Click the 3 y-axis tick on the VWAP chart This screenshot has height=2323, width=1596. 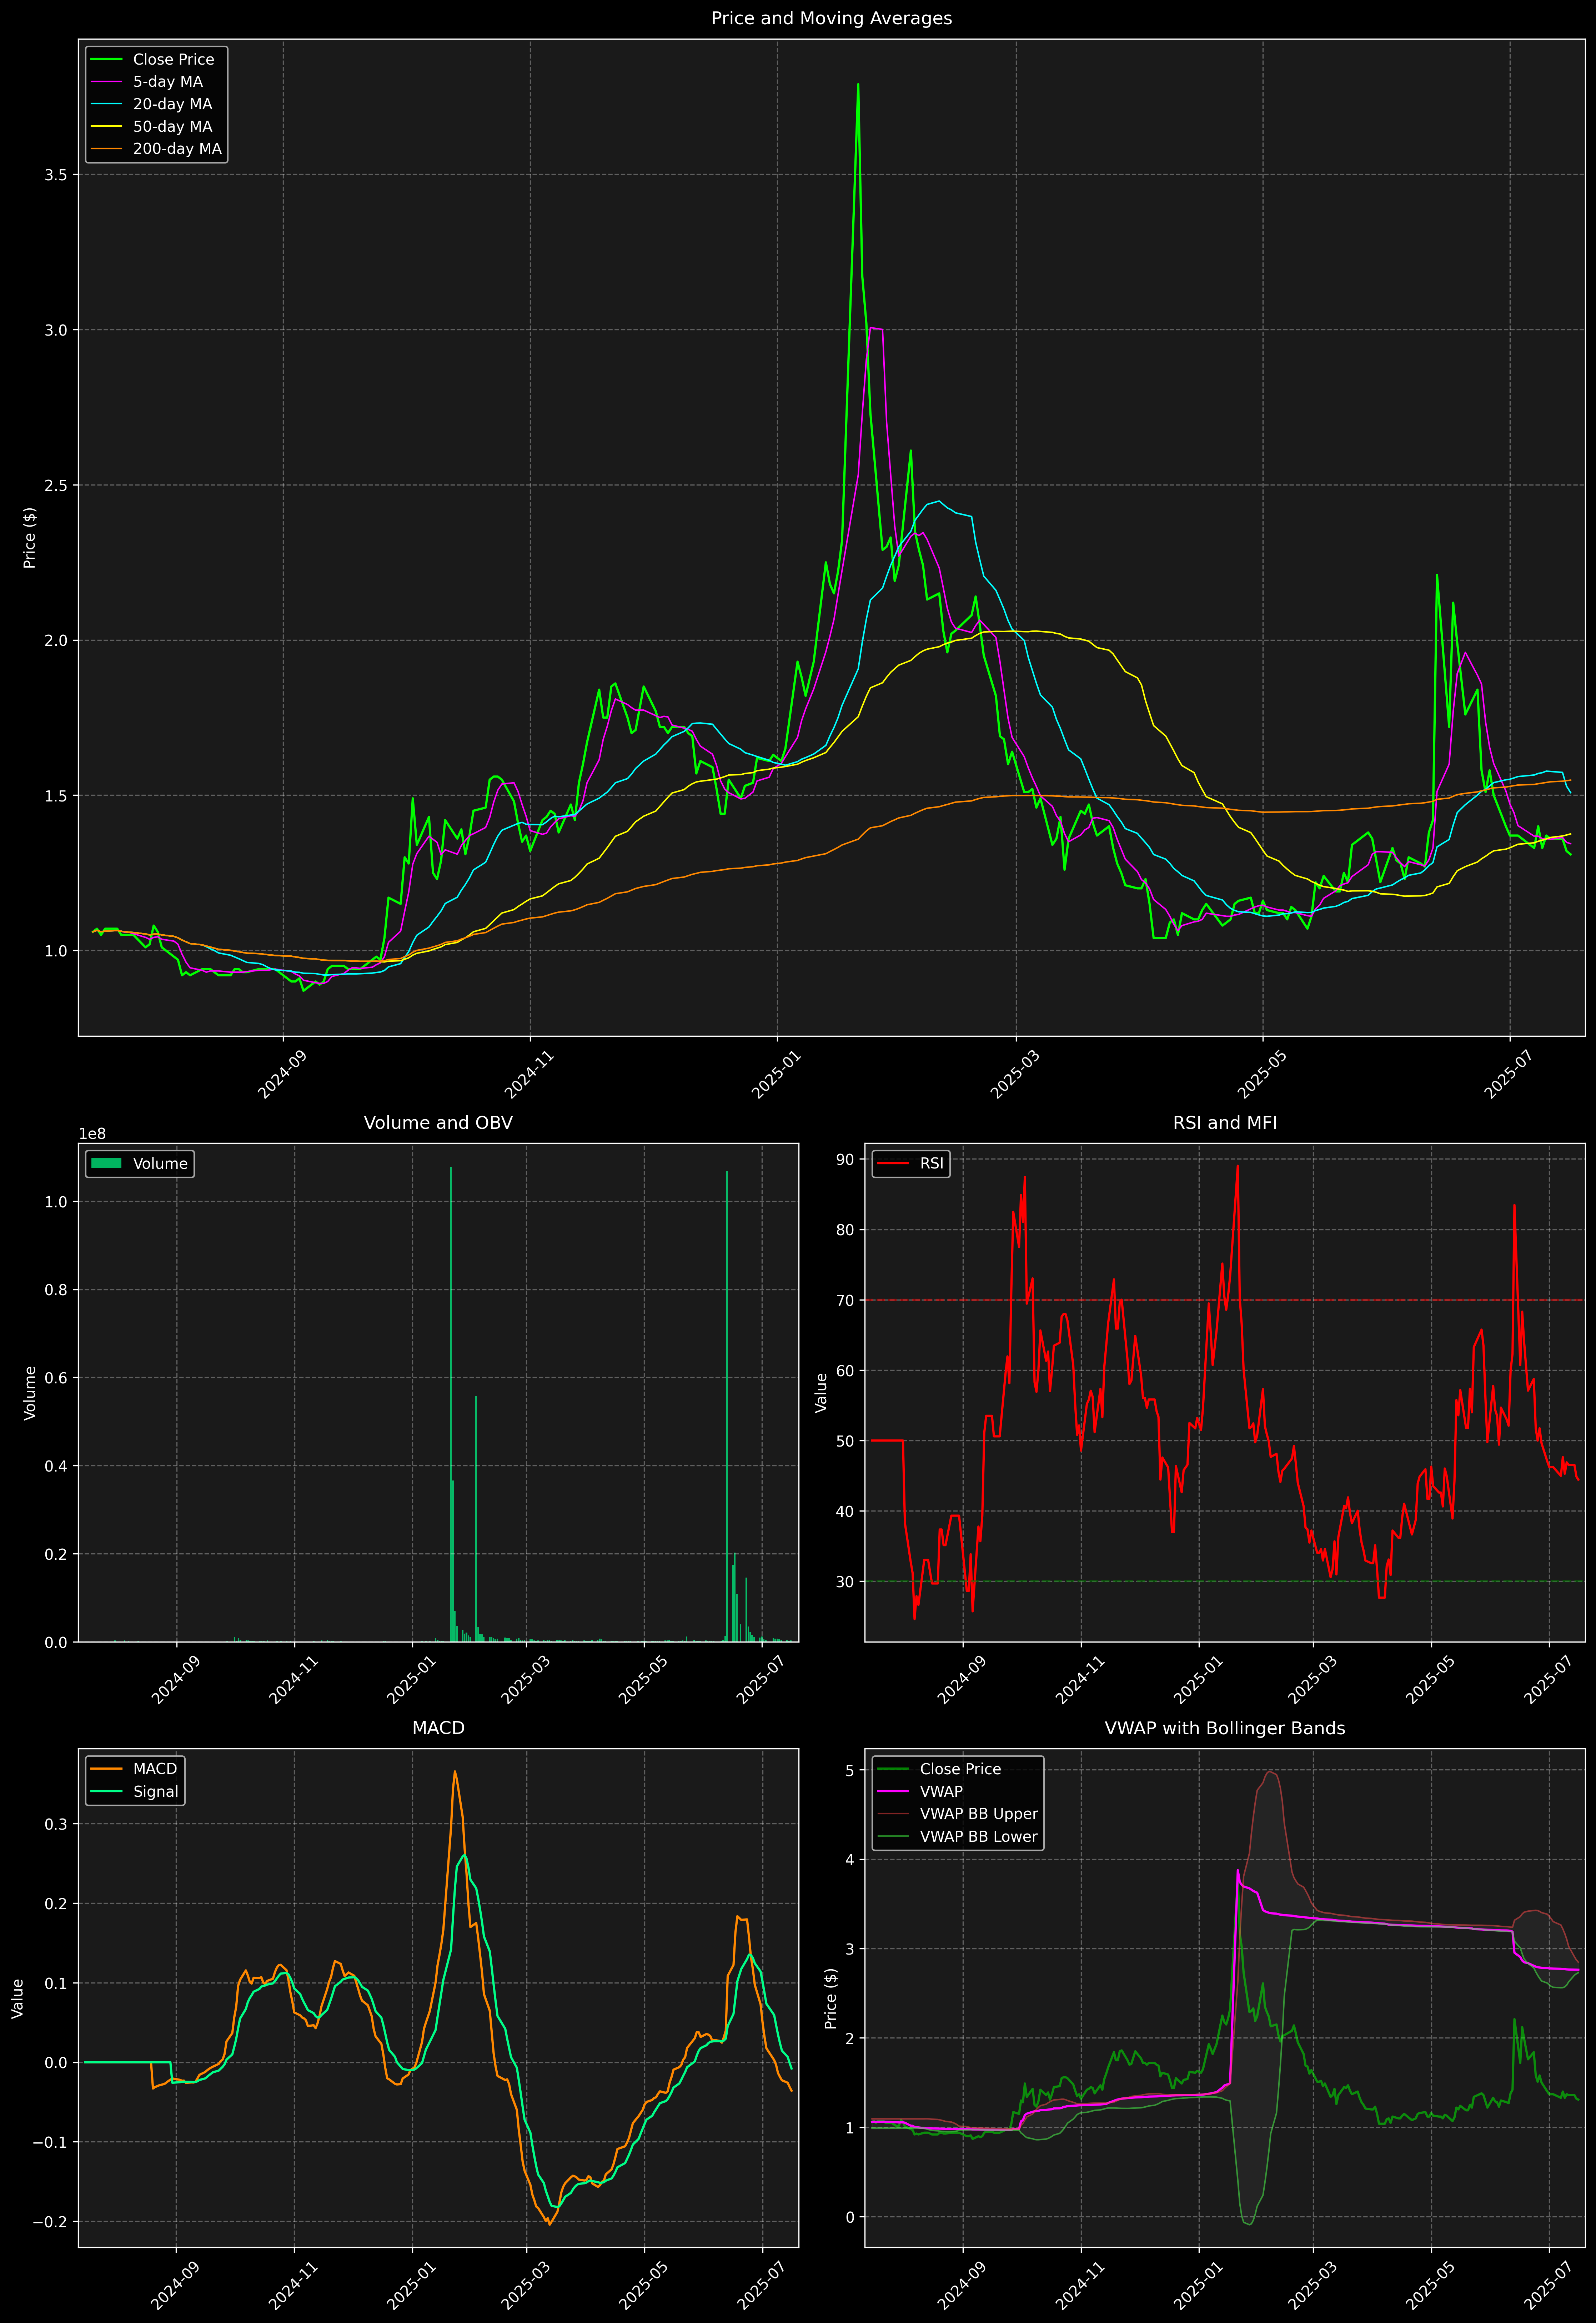(850, 1949)
